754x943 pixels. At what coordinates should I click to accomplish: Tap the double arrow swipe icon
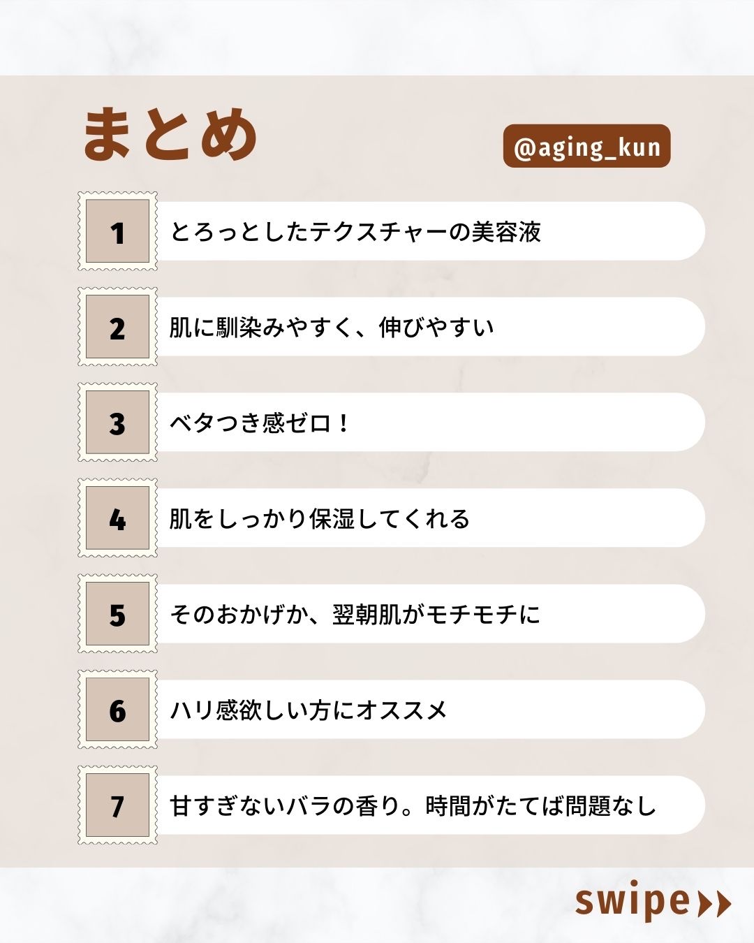[x=714, y=903]
